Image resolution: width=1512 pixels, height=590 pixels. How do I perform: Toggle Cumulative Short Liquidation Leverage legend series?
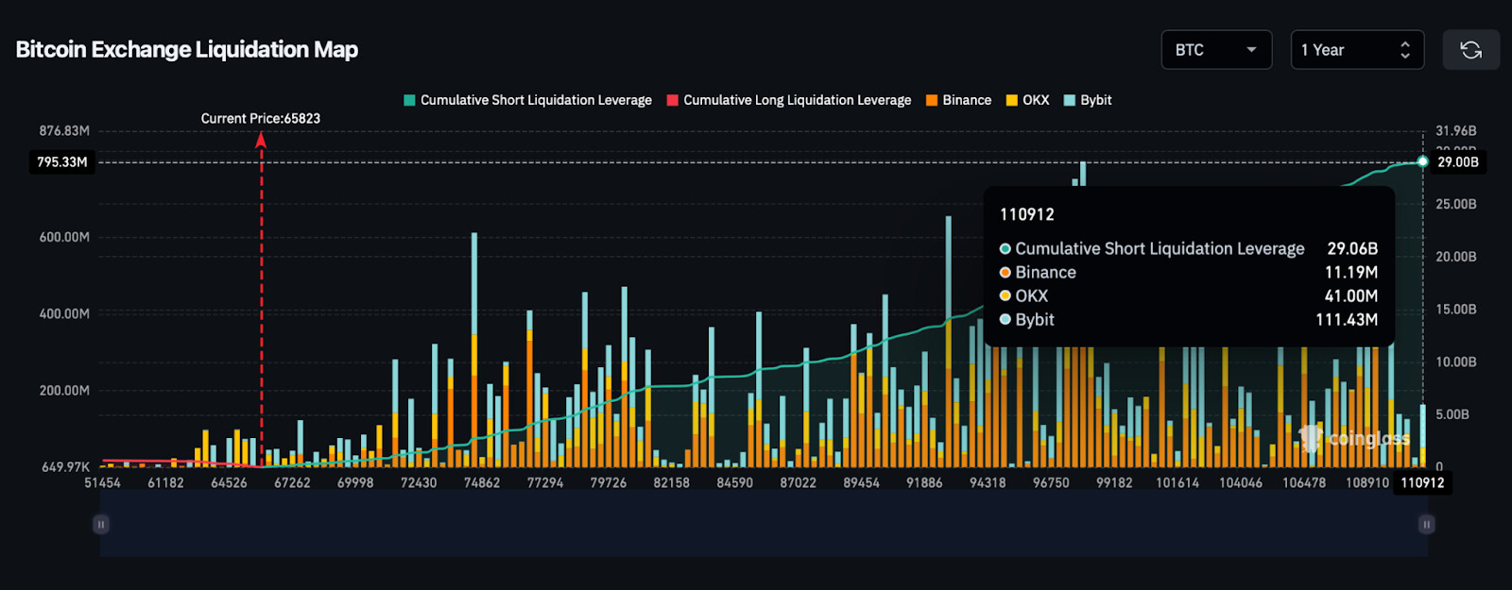click(x=527, y=100)
